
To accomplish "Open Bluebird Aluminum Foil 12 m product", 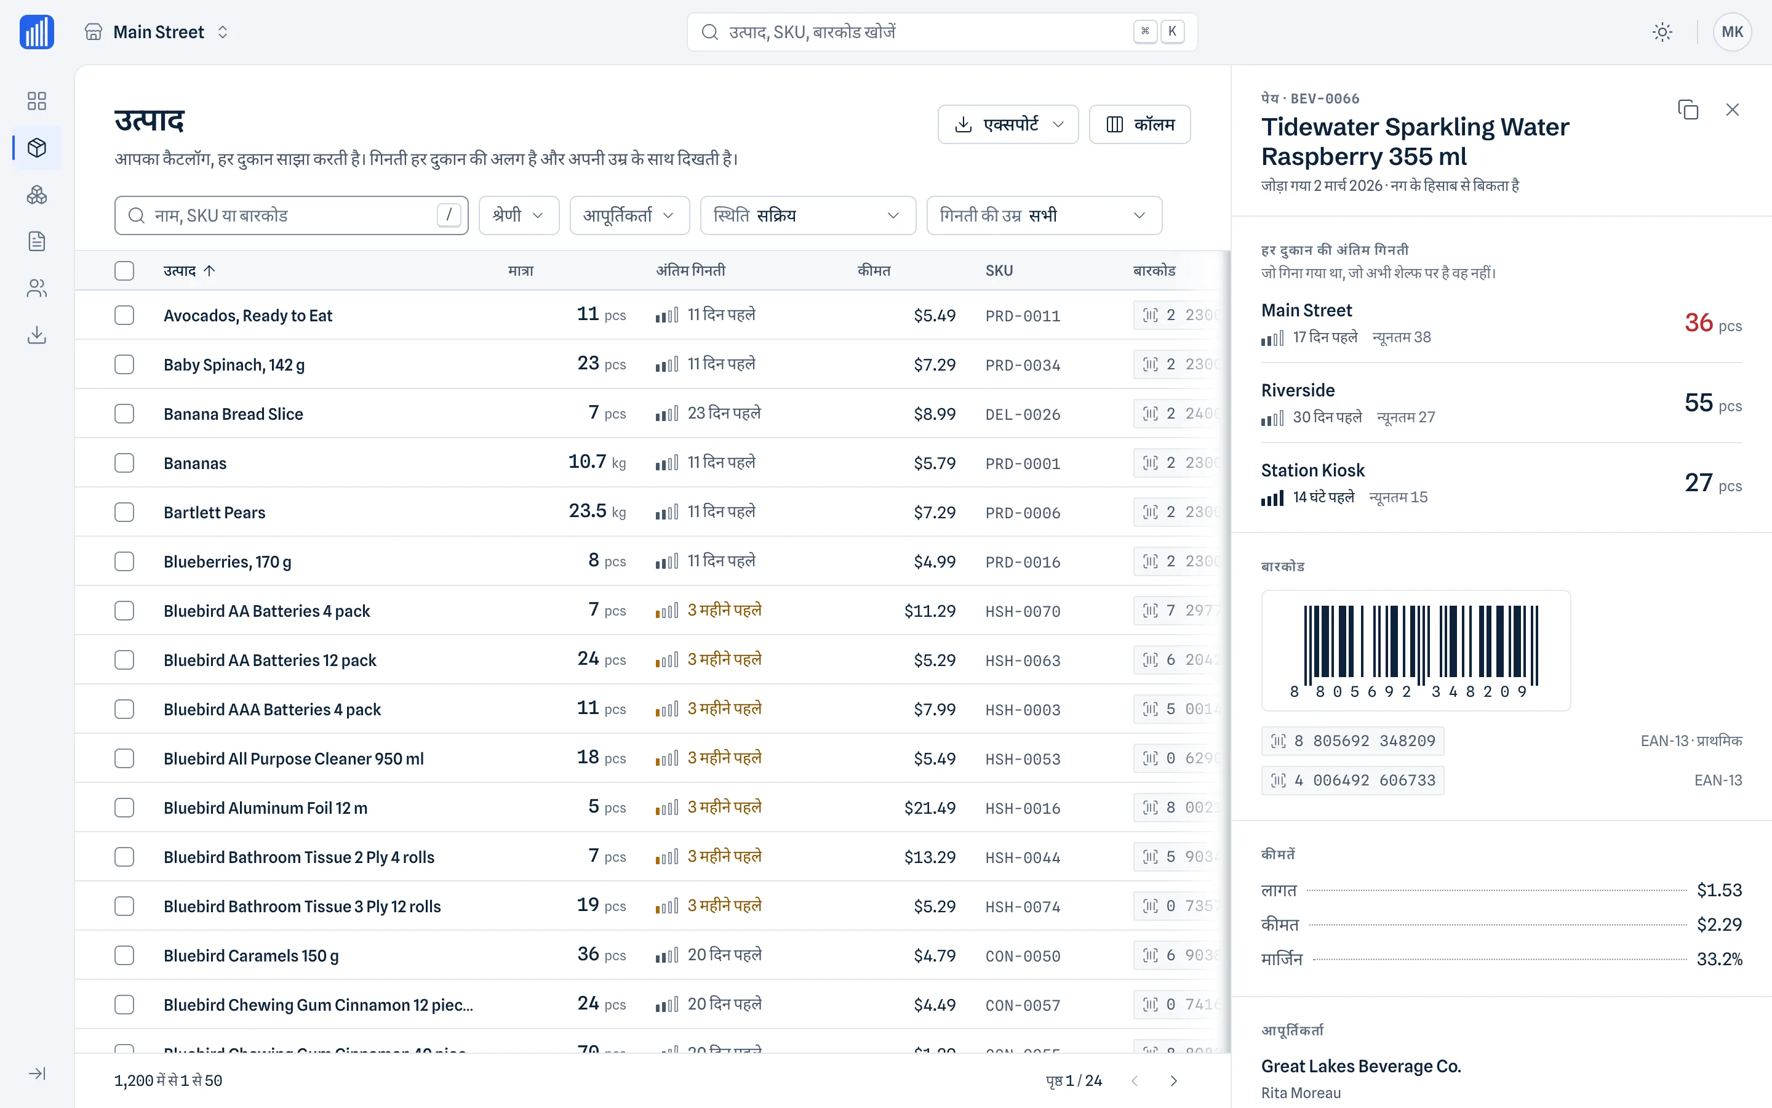I will click(652, 807).
